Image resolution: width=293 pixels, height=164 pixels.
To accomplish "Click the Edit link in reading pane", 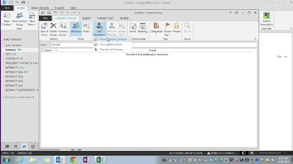I will click(x=279, y=57).
